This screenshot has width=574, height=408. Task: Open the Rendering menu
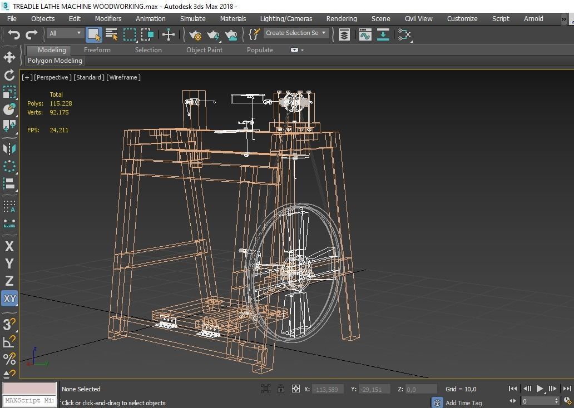(342, 19)
